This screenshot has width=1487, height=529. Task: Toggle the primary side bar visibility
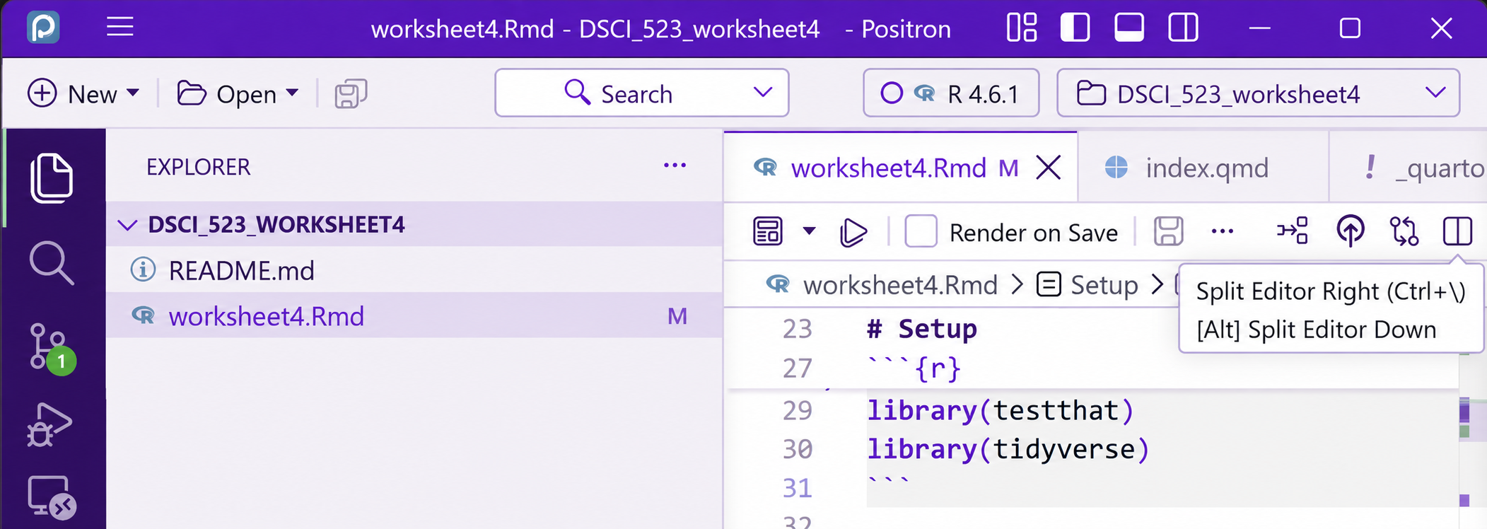(x=1075, y=28)
